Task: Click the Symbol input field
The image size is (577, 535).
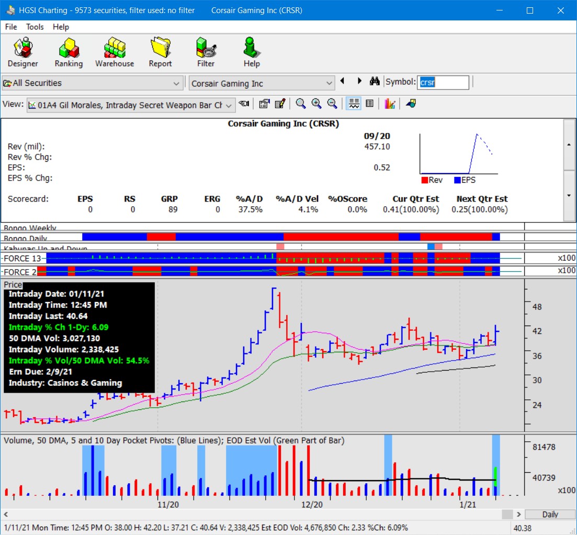Action: click(x=443, y=82)
